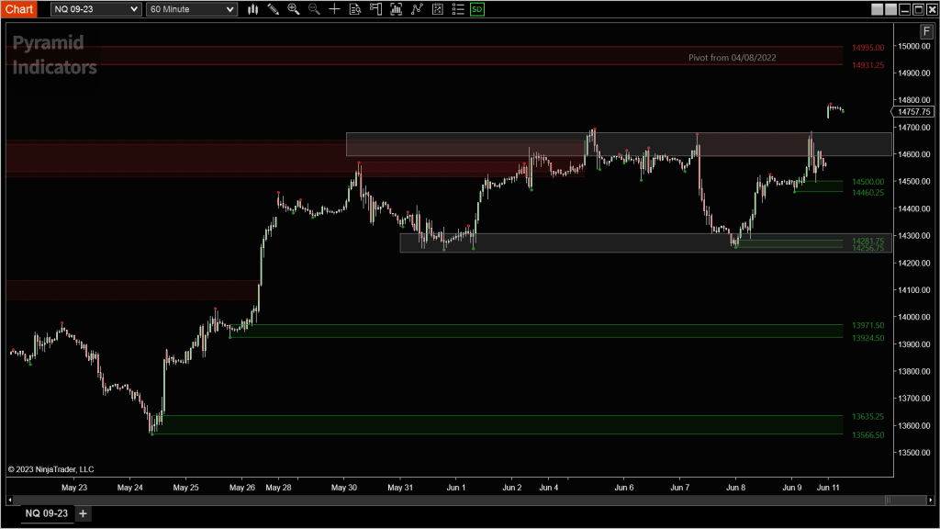Open the indicators icon in toolbar
Viewport: 940px width, 529px height.
click(x=396, y=9)
